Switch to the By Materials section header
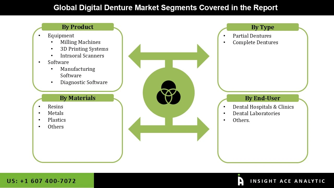This screenshot has height=188, width=334. coord(77,98)
